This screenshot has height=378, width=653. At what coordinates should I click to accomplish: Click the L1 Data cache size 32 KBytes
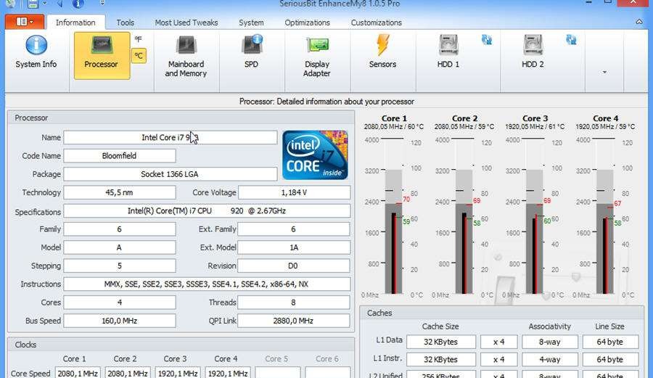coord(441,342)
